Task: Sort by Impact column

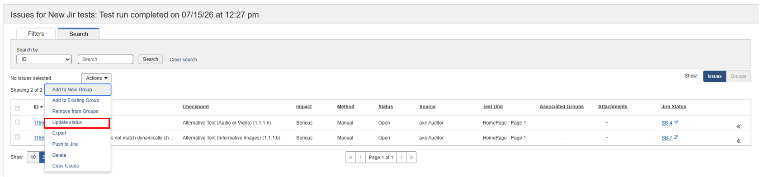Action: pyautogui.click(x=304, y=107)
